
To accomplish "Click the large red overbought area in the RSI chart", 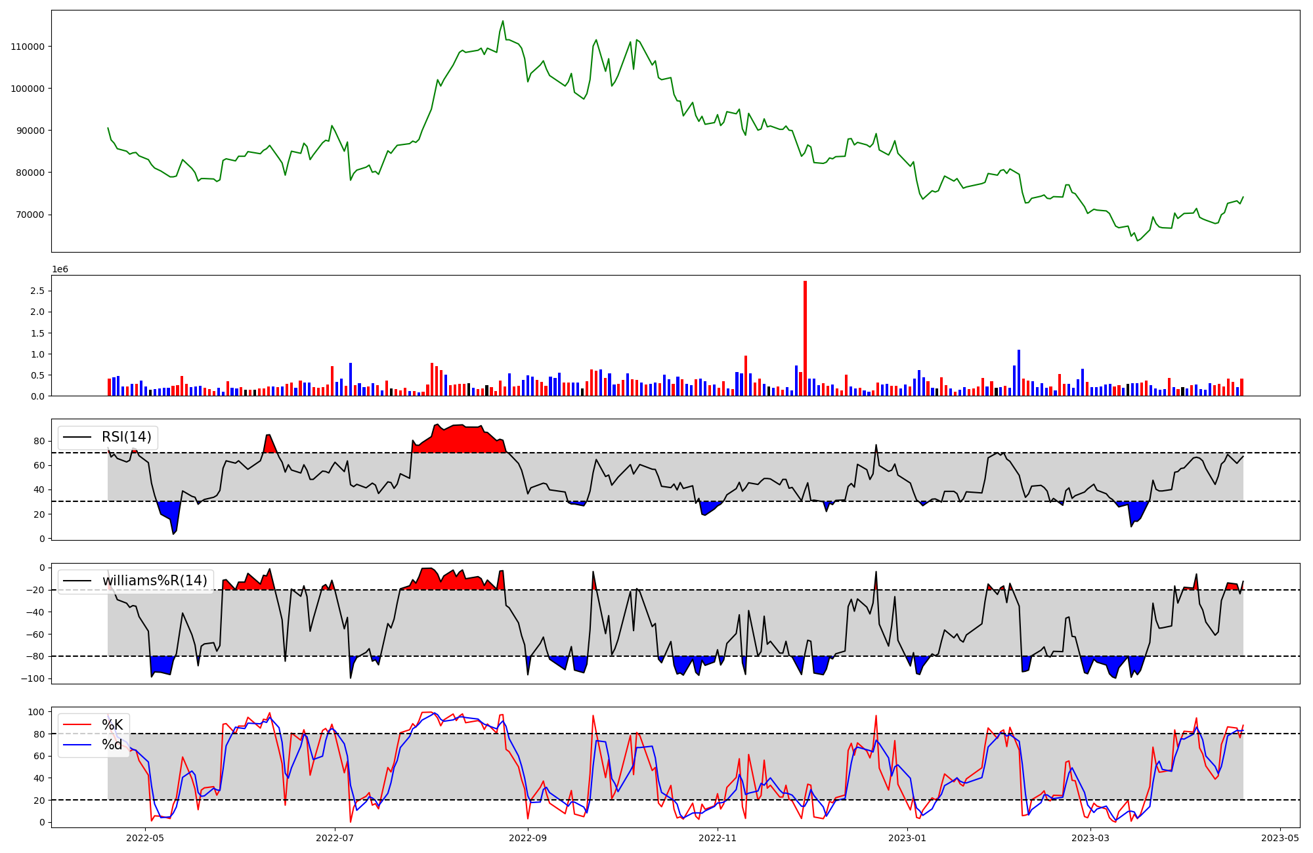I will pyautogui.click(x=460, y=440).
